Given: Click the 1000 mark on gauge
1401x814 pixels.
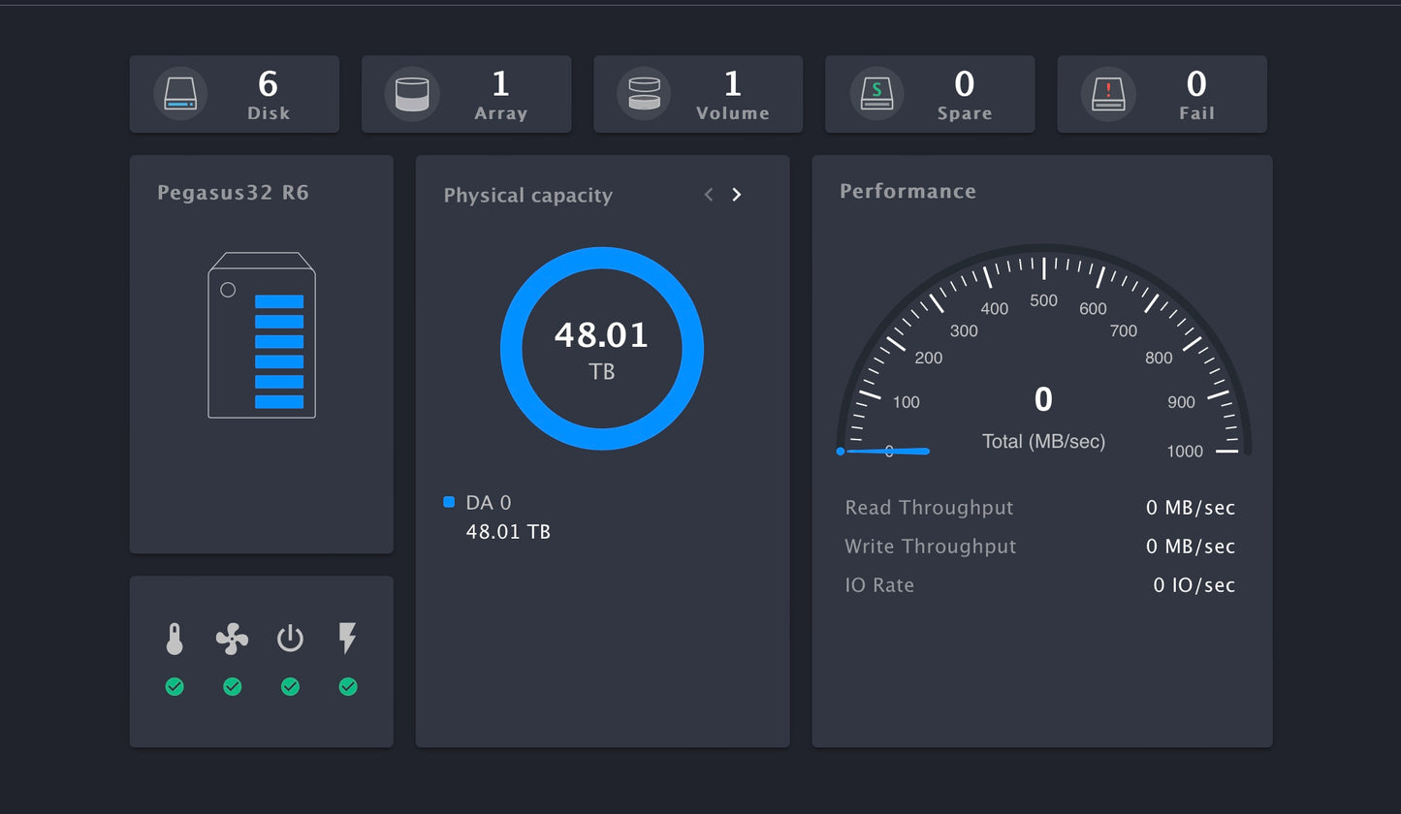Looking at the screenshot, I should point(1185,452).
